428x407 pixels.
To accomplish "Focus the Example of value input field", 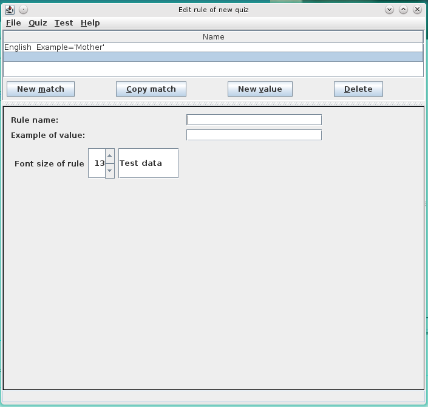I will tap(254, 135).
